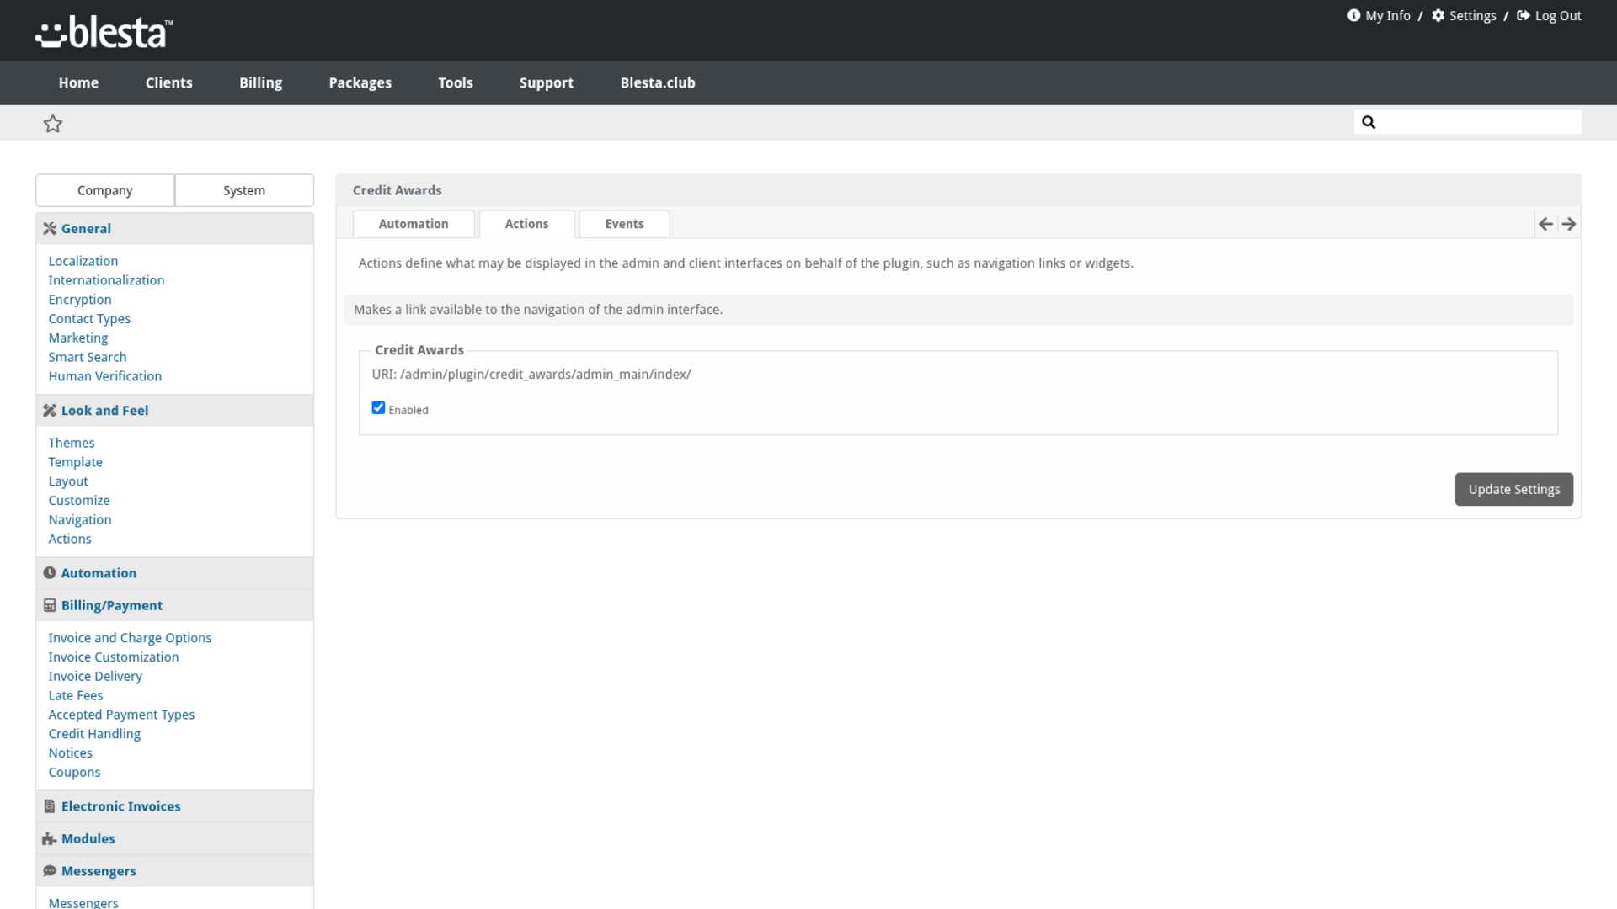Click the Blesta logo
This screenshot has width=1617, height=909.
pos(104,32)
